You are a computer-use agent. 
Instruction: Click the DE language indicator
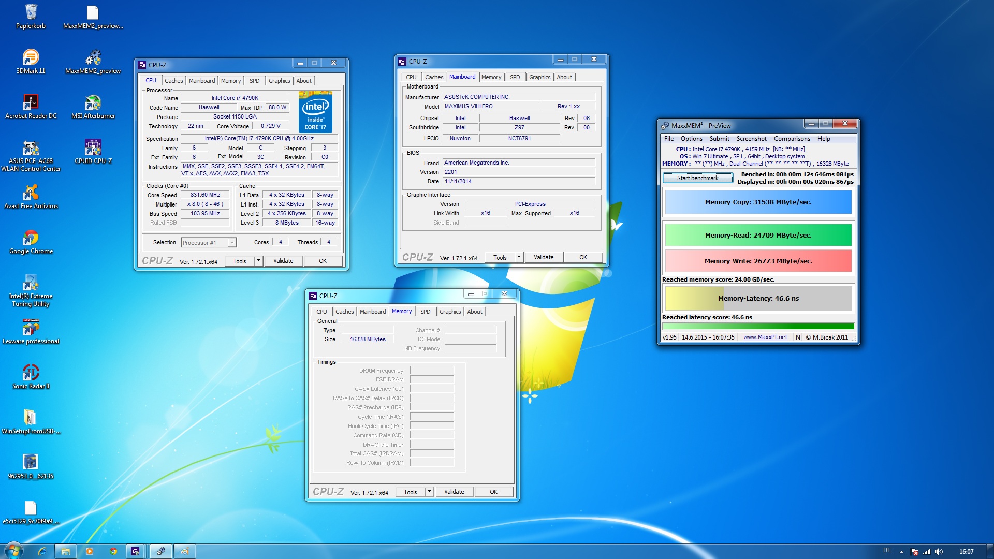point(887,550)
